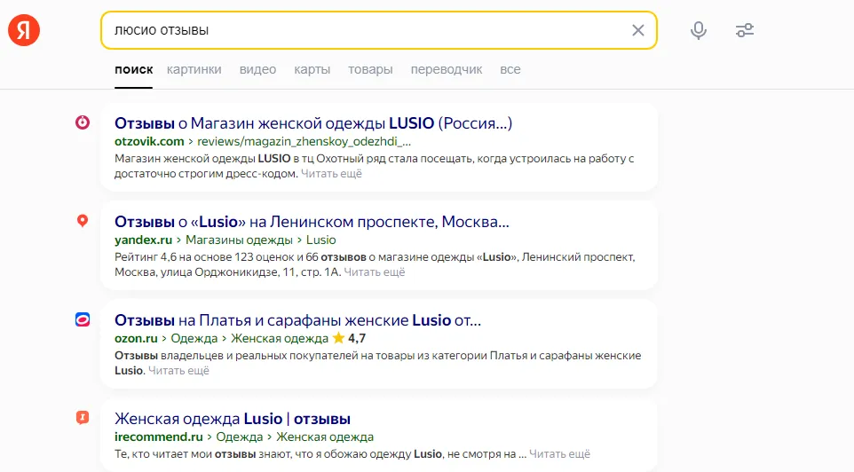Click the irecommend.ru favicon

click(x=83, y=418)
